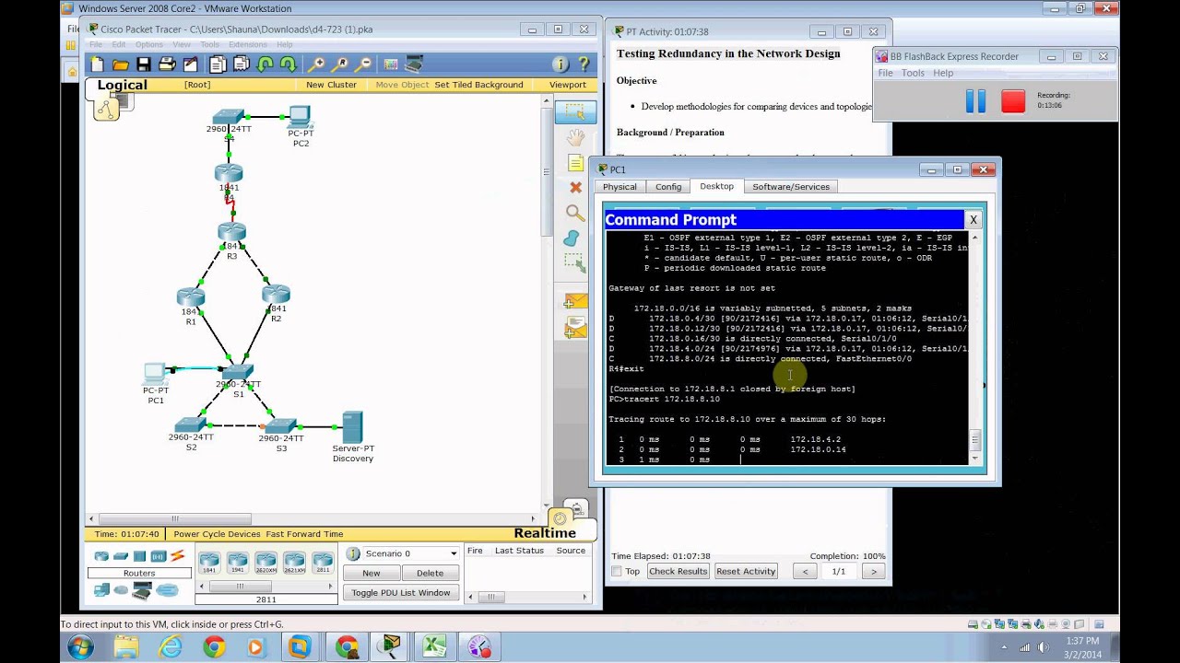Open file using the folder icon

[120, 64]
